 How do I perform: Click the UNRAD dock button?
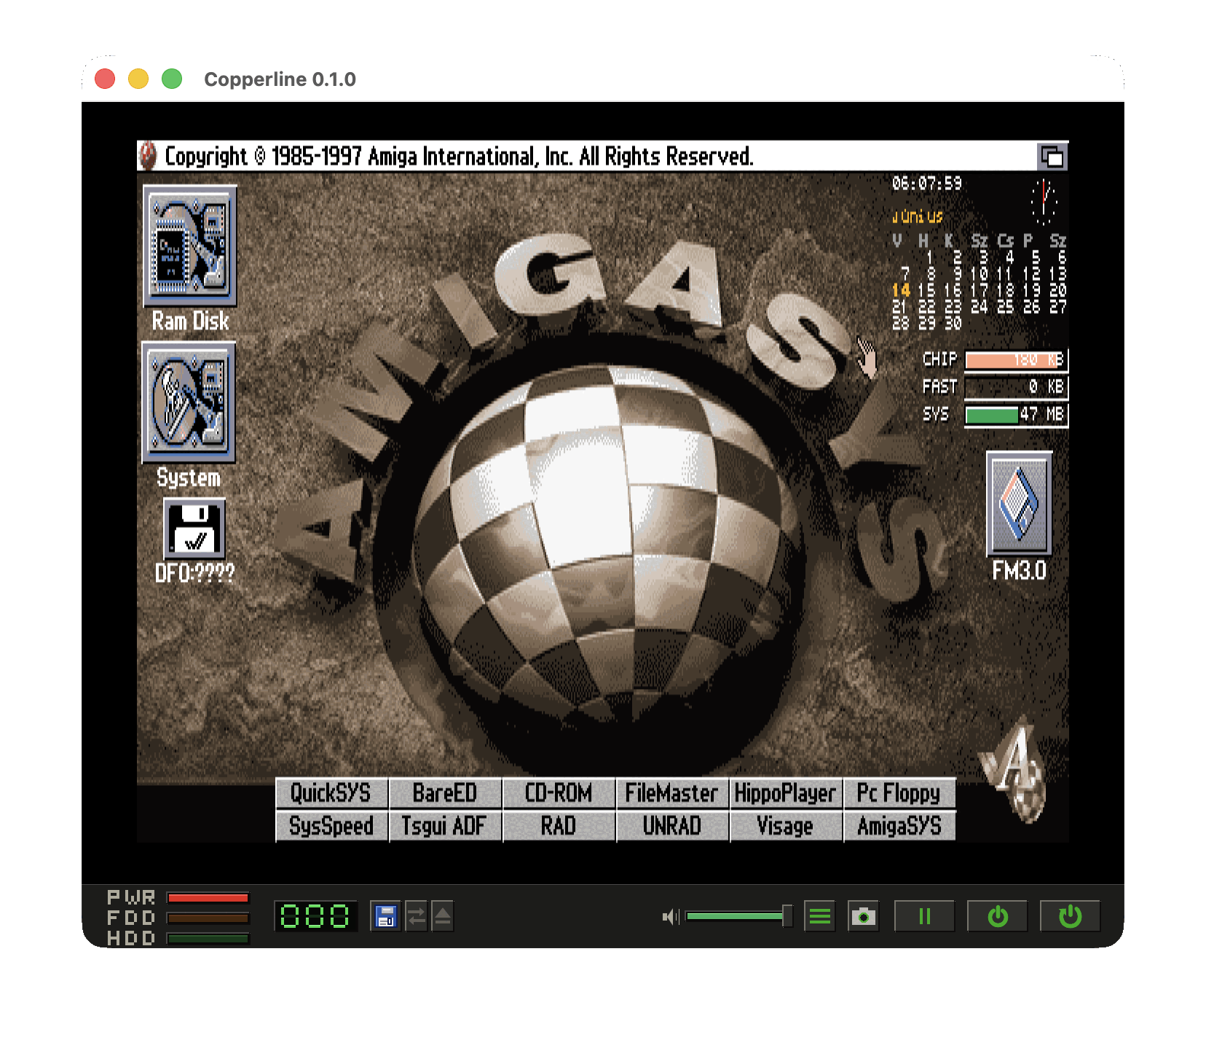[672, 826]
